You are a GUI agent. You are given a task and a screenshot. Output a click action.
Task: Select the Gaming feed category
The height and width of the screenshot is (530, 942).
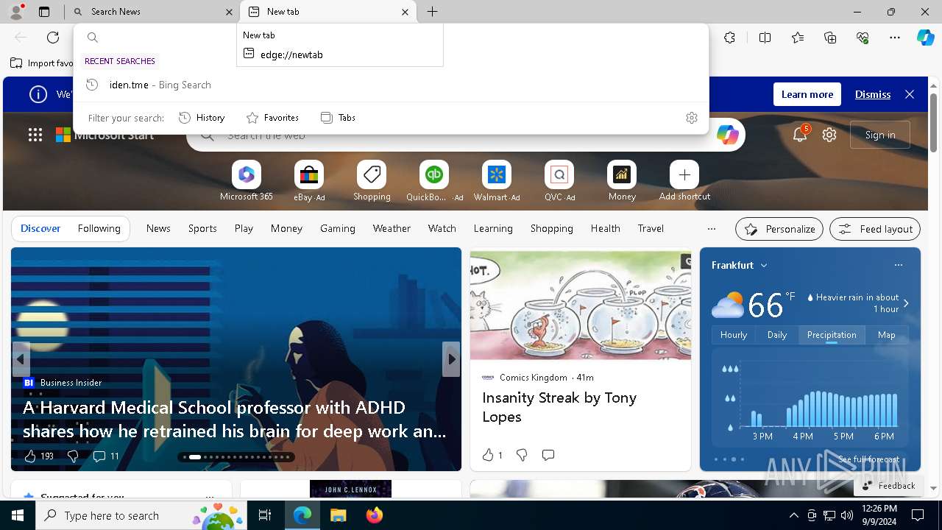[x=338, y=229]
